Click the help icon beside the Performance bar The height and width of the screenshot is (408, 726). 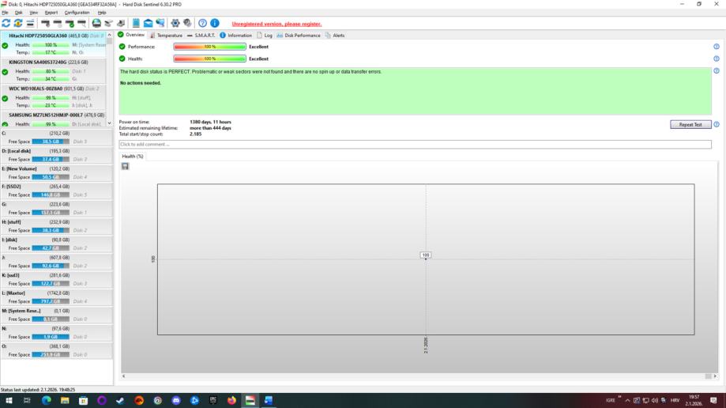tap(717, 47)
